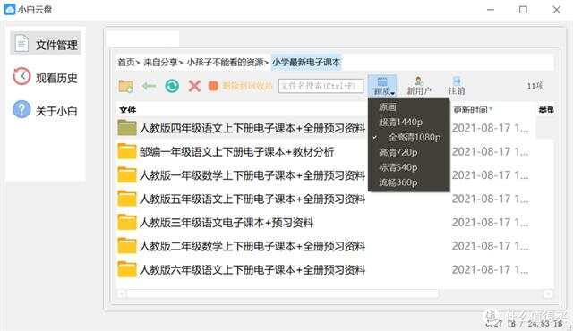Refresh the file list with circular icon
The image size is (573, 331).
pyautogui.click(x=172, y=86)
